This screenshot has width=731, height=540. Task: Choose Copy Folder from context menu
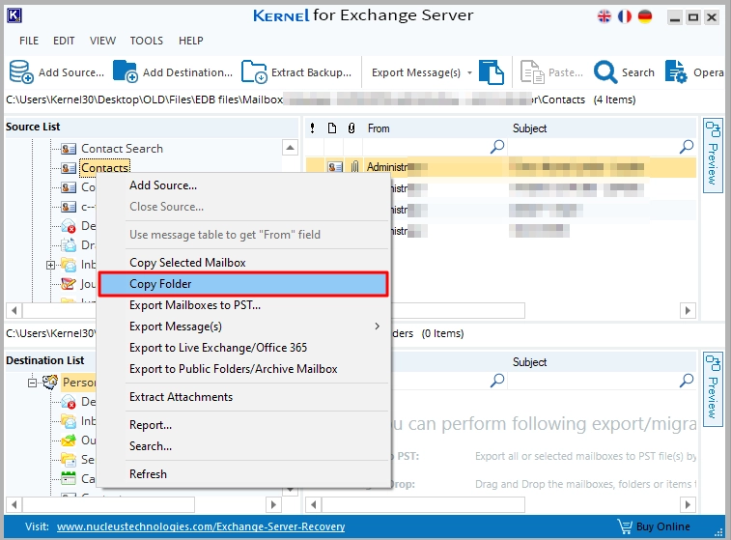(x=243, y=284)
